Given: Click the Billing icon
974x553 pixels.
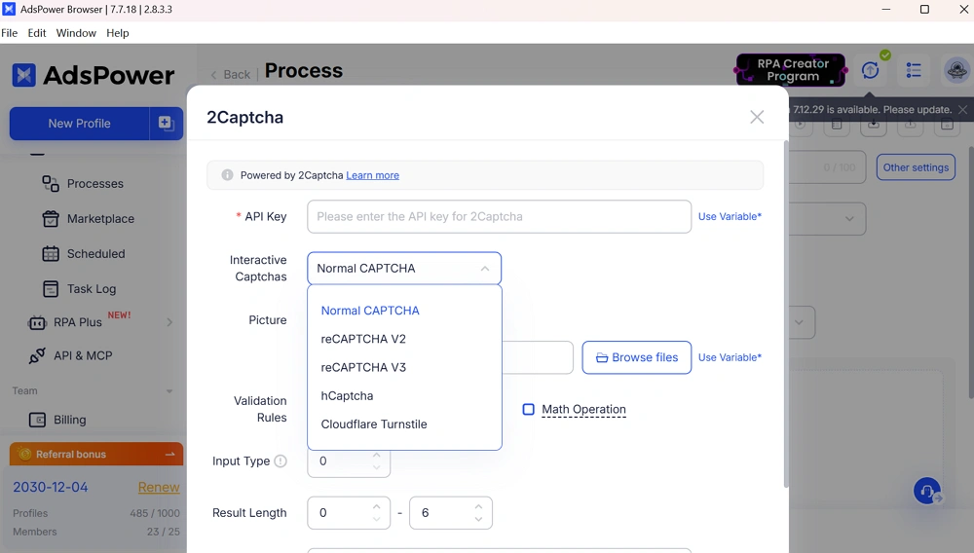Looking at the screenshot, I should tap(37, 421).
